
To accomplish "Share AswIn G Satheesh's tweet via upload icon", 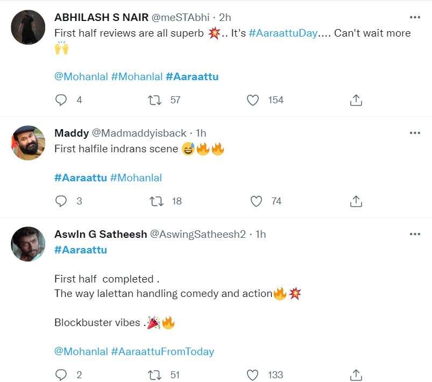I will click(x=356, y=374).
